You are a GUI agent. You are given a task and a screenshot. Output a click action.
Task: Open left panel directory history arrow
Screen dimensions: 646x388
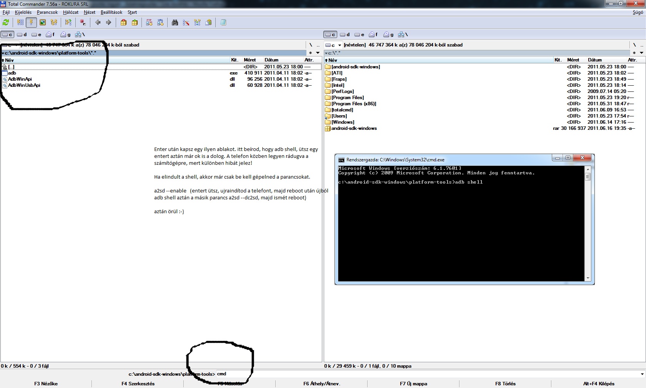click(x=318, y=53)
